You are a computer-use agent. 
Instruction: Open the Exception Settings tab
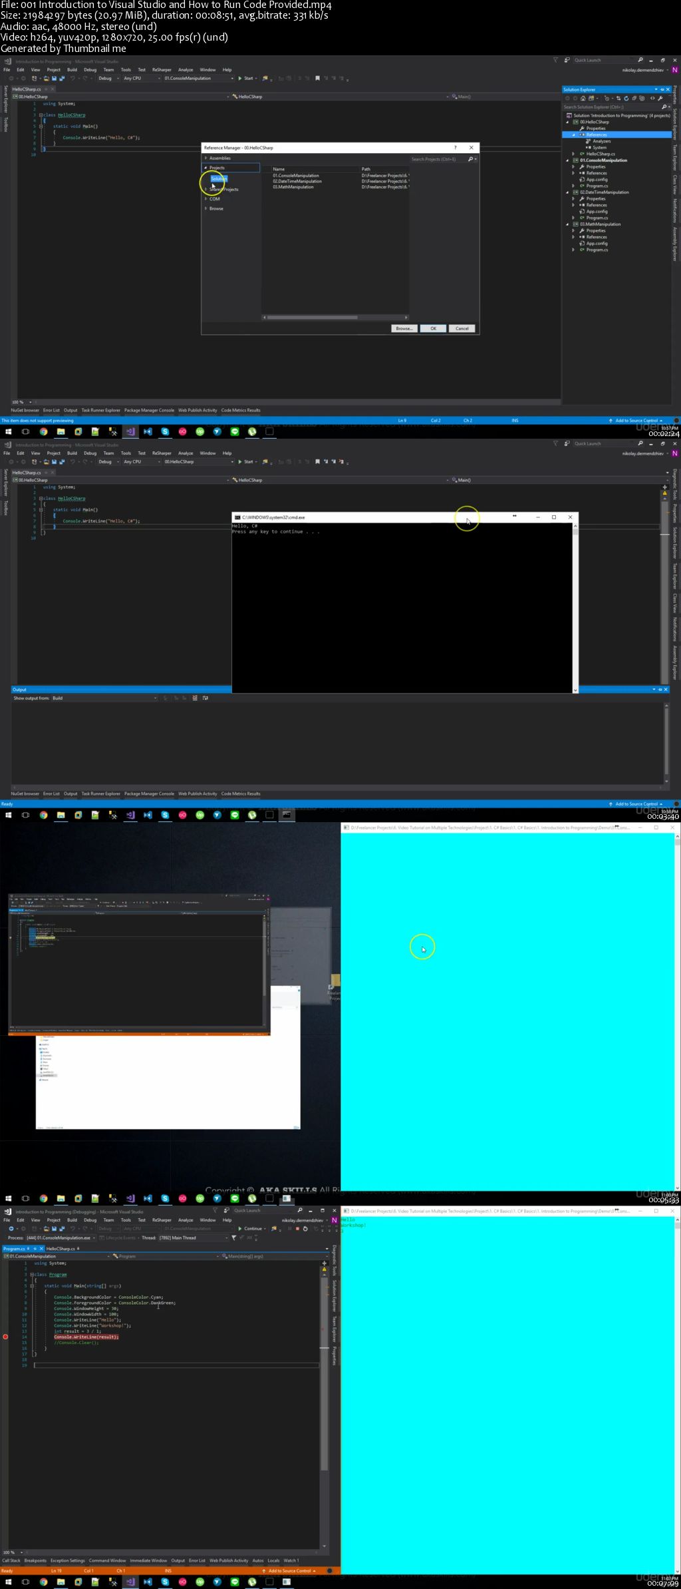68,1560
